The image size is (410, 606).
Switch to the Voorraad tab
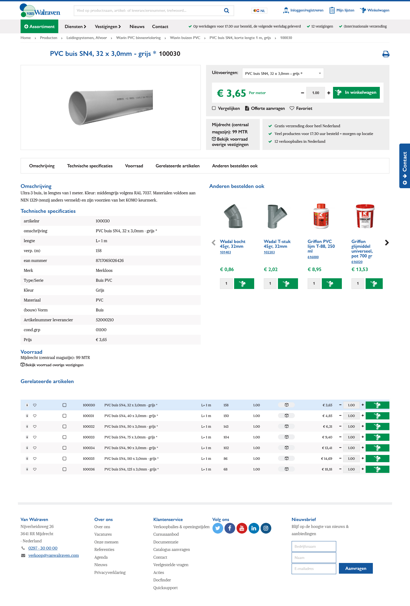click(x=134, y=166)
